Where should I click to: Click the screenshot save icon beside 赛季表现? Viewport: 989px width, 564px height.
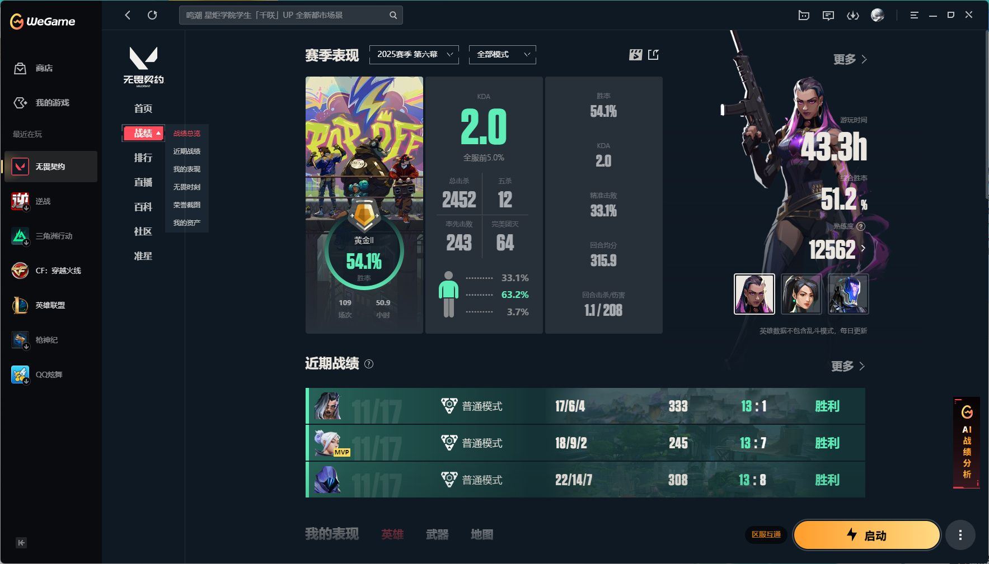click(x=635, y=54)
